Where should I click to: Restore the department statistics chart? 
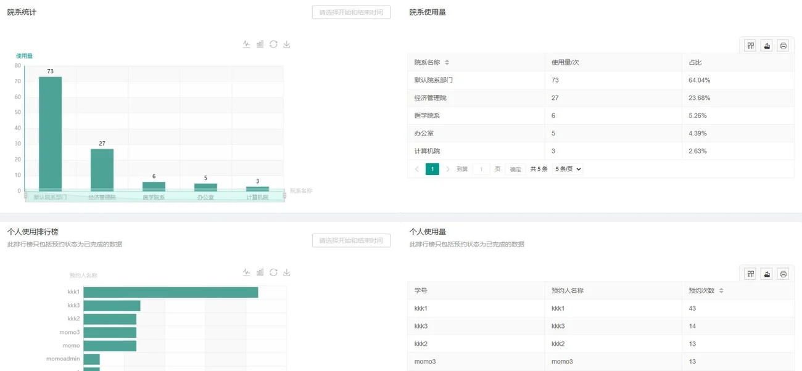point(273,44)
